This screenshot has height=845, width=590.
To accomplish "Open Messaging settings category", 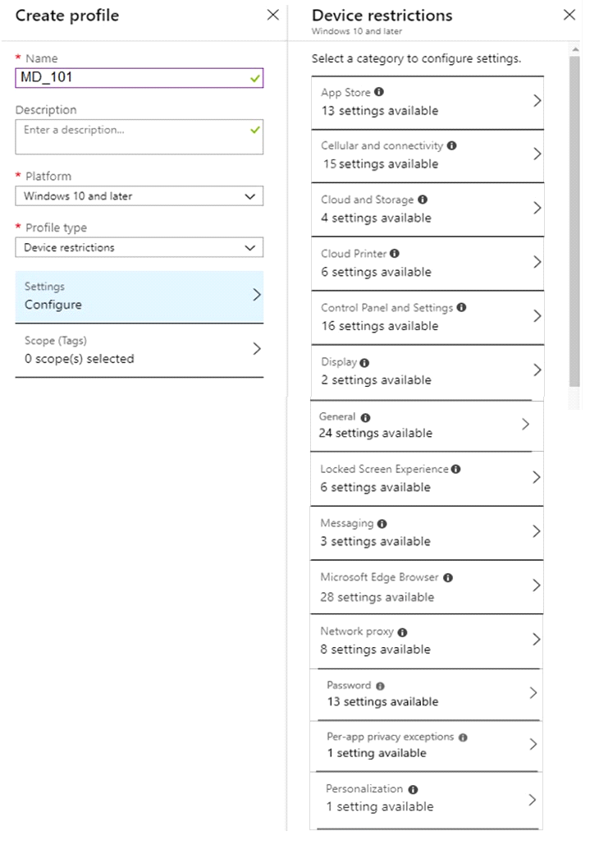I will pos(427,532).
